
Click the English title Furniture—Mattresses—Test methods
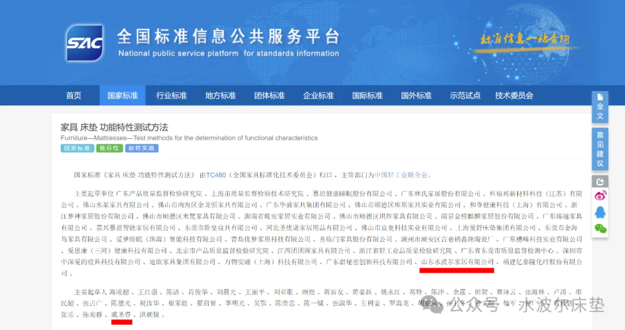tap(189, 138)
